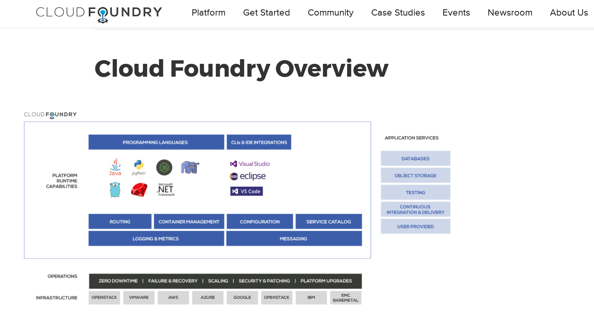This screenshot has width=594, height=316.
Task: Open the Get Started menu item
Action: click(266, 13)
